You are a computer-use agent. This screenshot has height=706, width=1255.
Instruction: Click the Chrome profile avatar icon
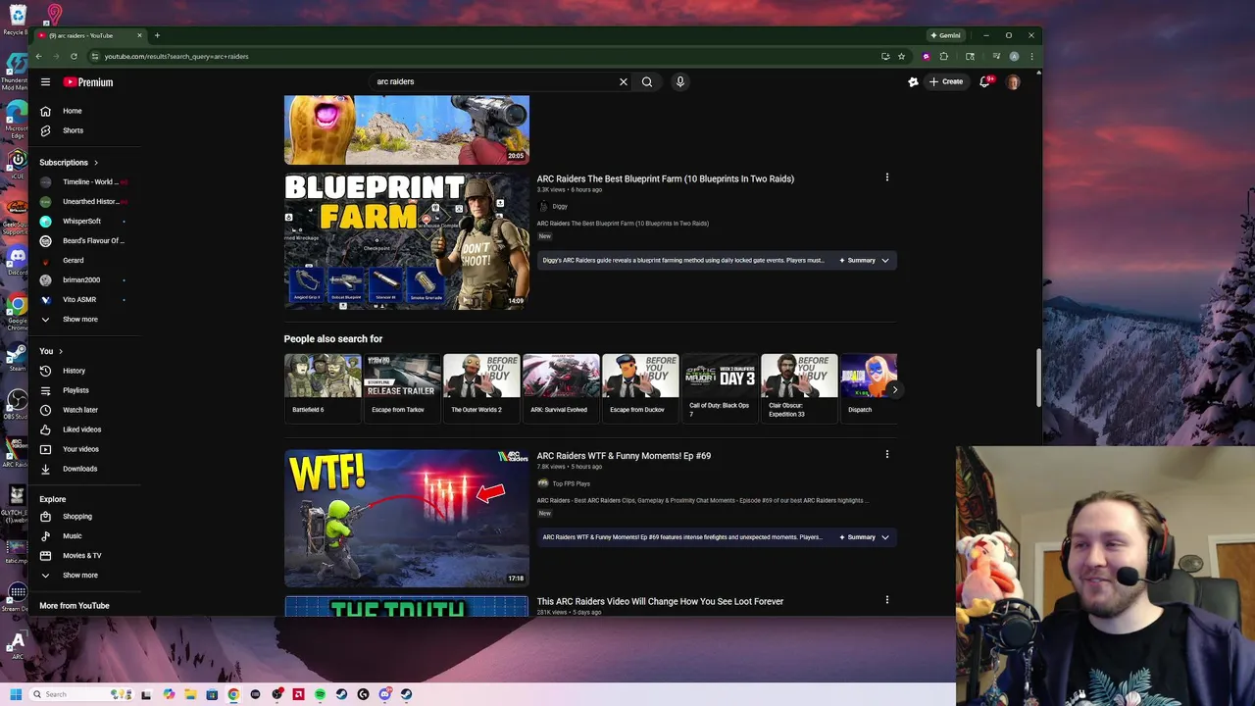[x=1014, y=57]
